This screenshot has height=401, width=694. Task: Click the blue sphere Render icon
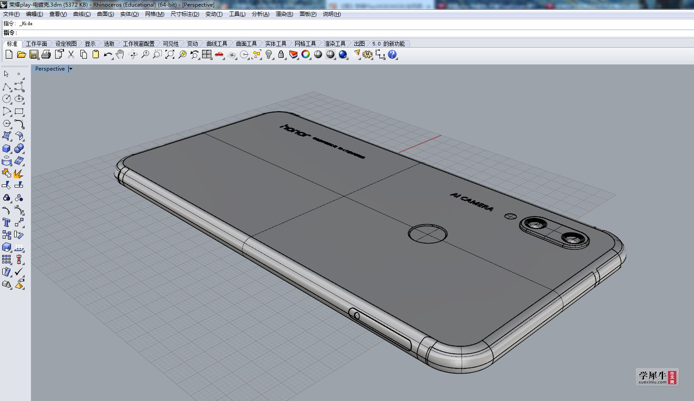[x=343, y=54]
